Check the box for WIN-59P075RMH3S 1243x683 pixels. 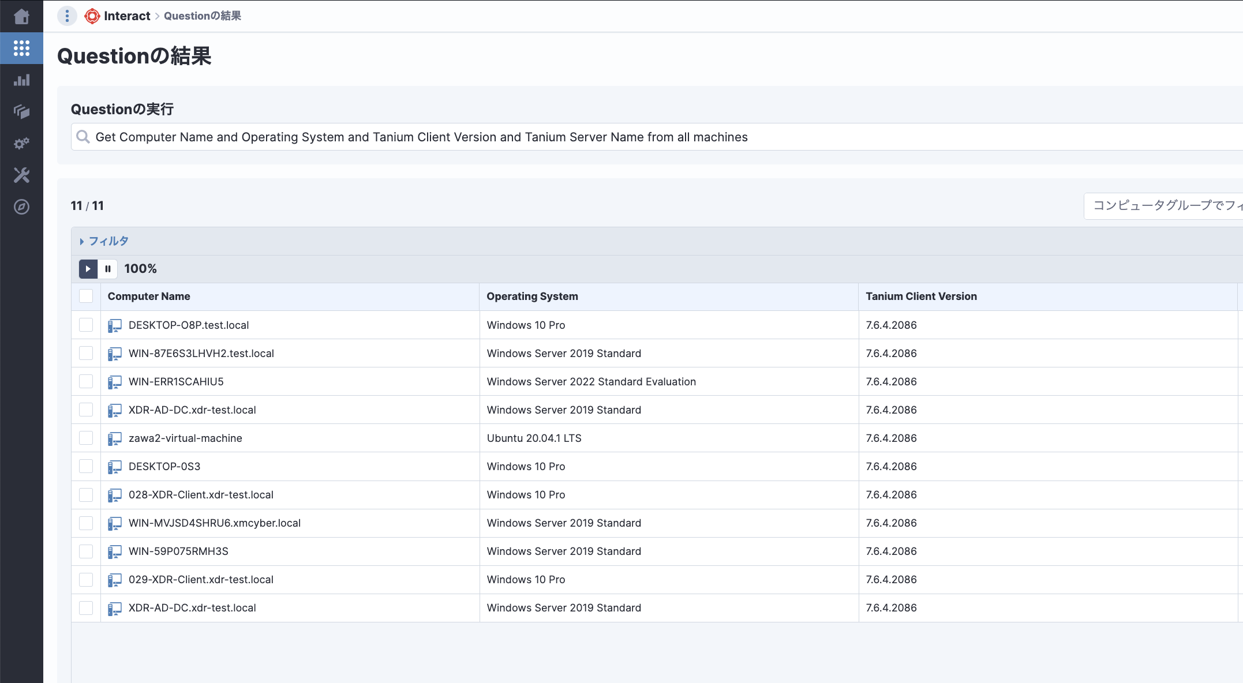[86, 551]
